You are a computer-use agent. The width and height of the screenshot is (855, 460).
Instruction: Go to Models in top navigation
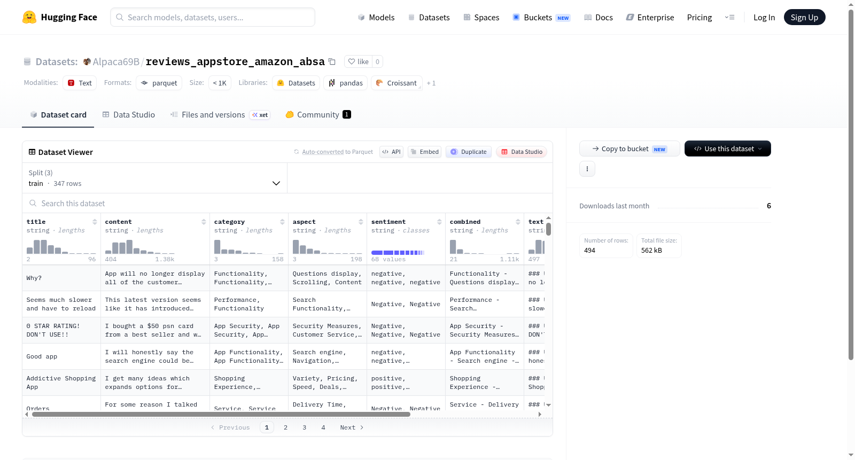376,17
